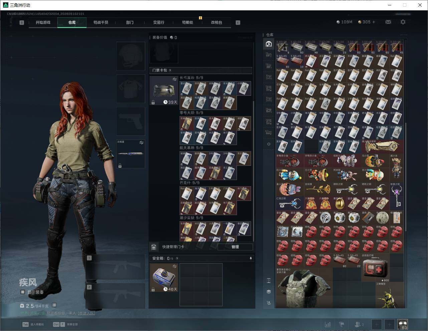
Task: Click the empty body armor slot
Action: click(131, 89)
